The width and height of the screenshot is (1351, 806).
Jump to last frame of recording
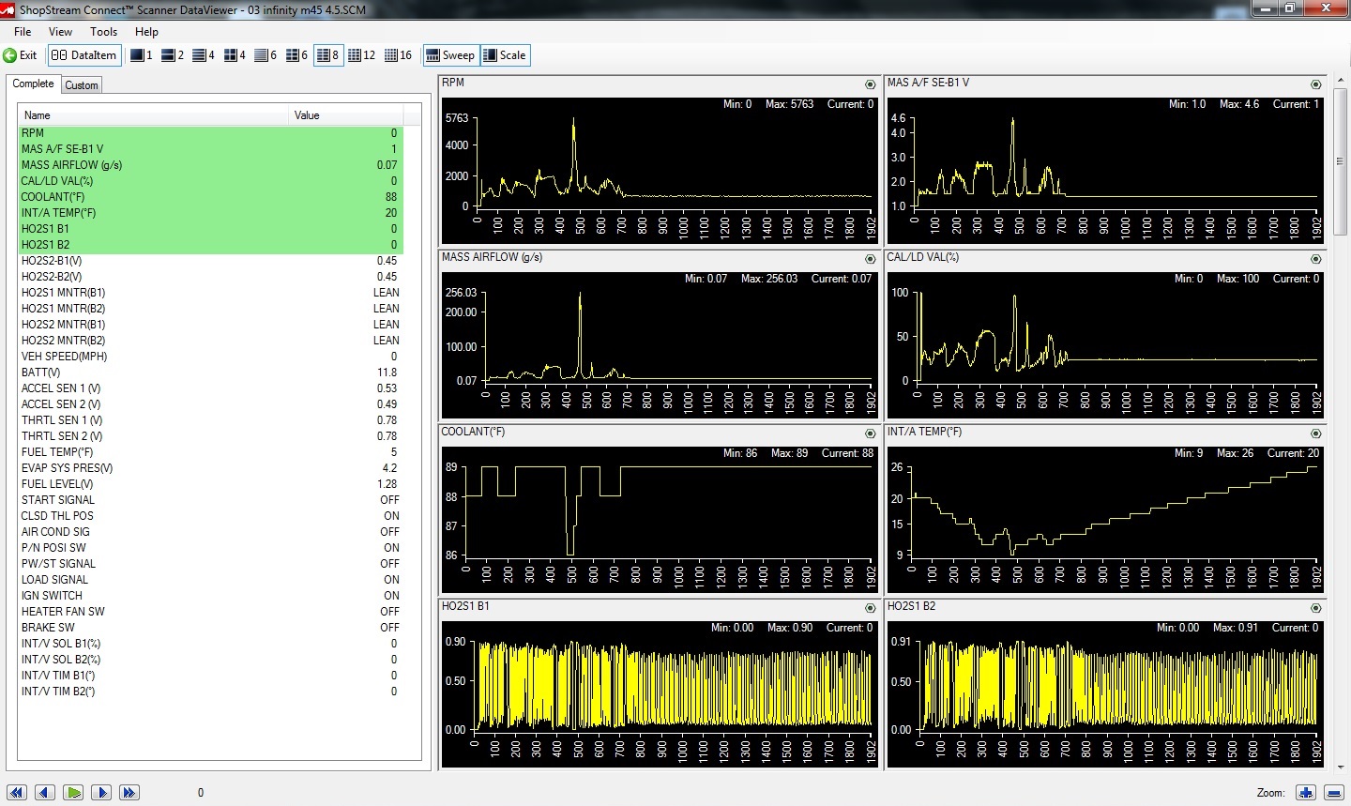pyautogui.click(x=129, y=793)
